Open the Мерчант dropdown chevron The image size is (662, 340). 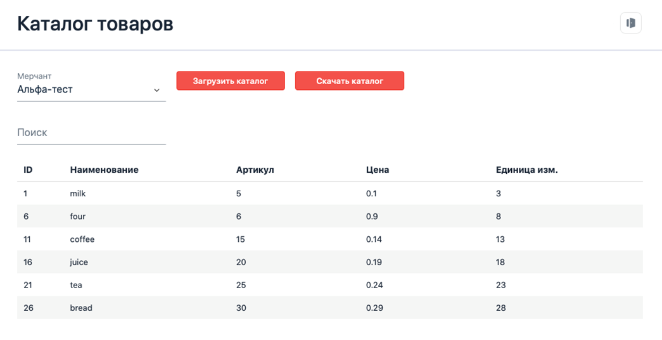(x=156, y=91)
